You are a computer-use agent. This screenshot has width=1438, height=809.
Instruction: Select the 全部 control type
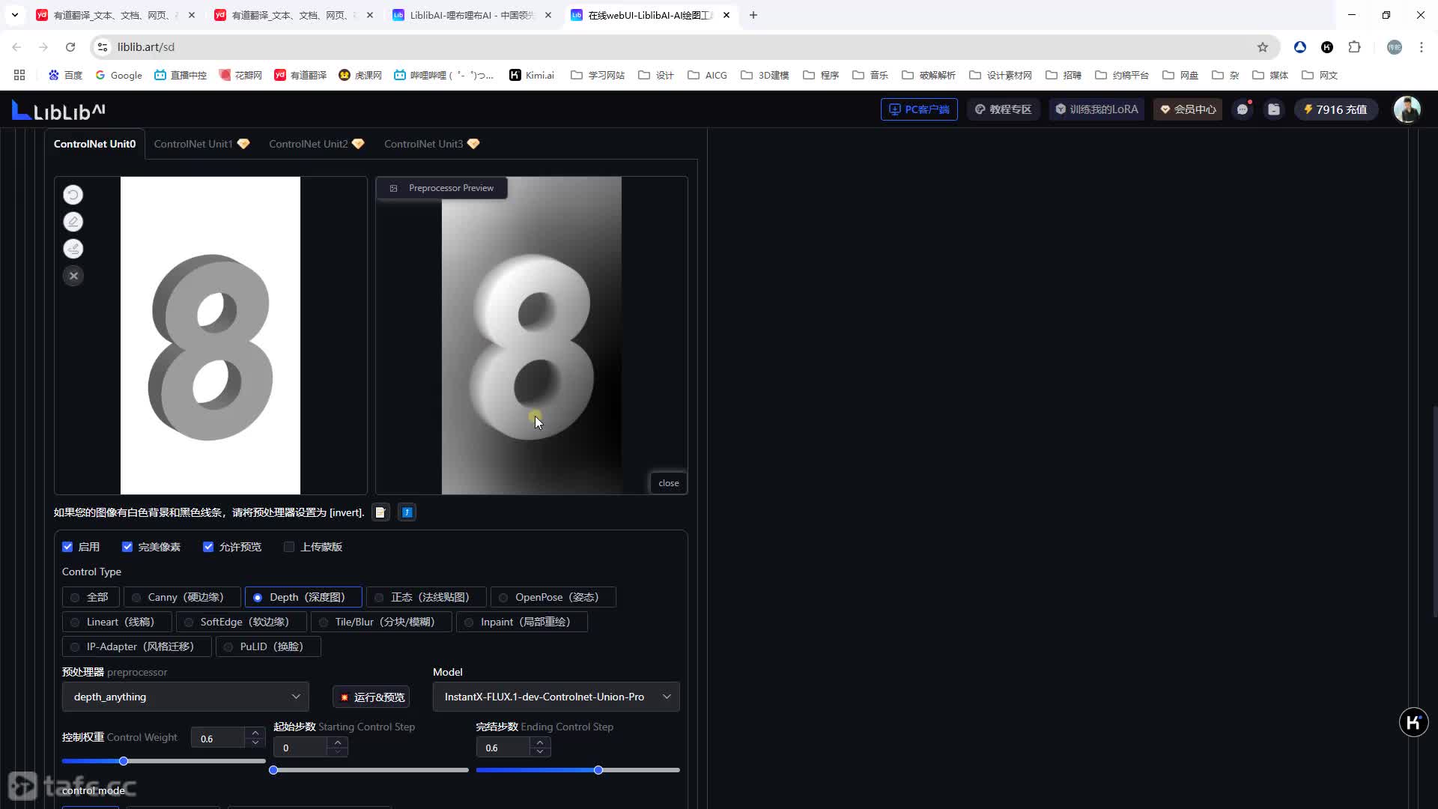coord(91,597)
